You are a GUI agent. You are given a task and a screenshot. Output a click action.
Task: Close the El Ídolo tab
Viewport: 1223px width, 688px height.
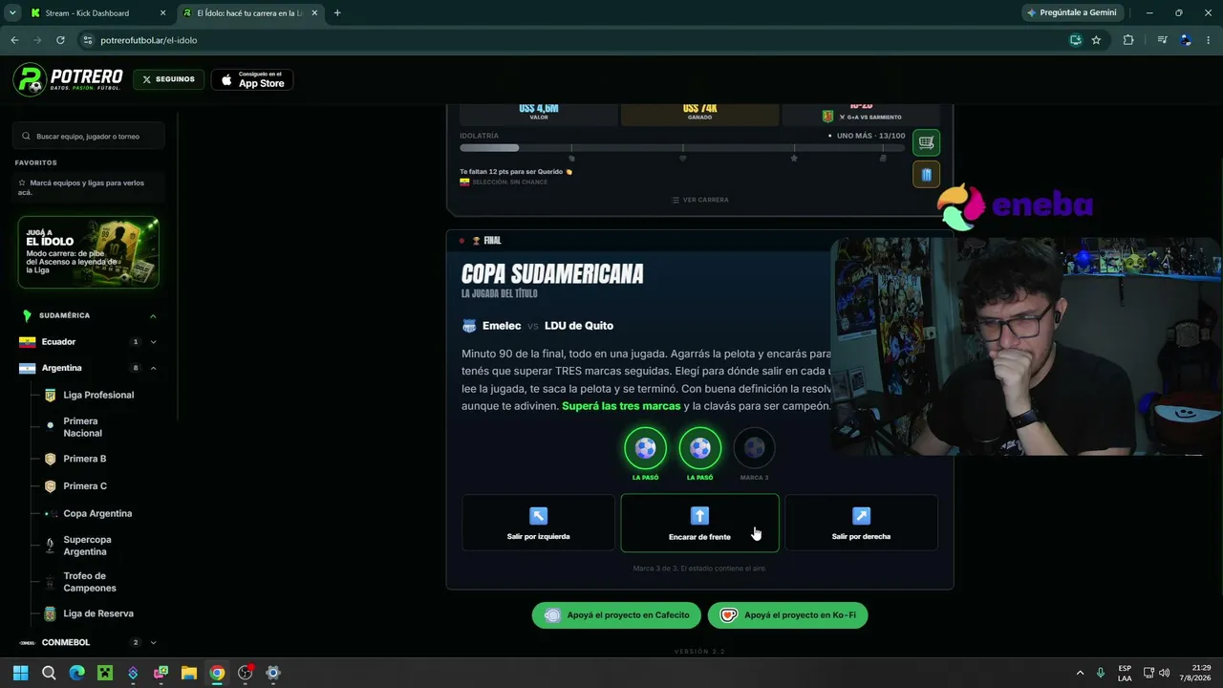click(314, 13)
